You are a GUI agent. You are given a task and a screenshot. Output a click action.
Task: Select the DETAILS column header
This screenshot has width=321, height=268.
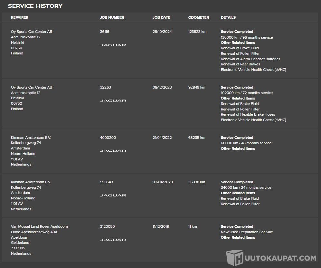(x=228, y=17)
